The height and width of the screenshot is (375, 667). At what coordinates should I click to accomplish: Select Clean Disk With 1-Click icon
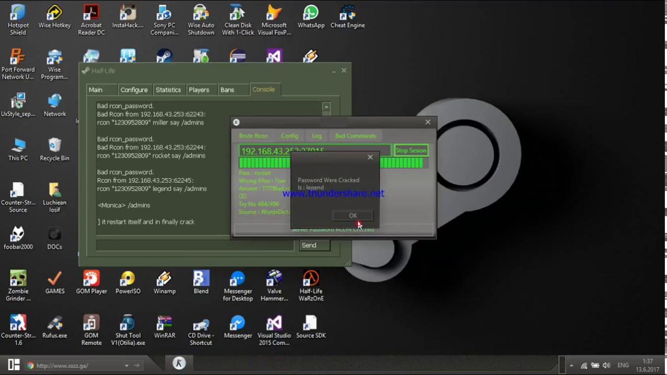(238, 20)
